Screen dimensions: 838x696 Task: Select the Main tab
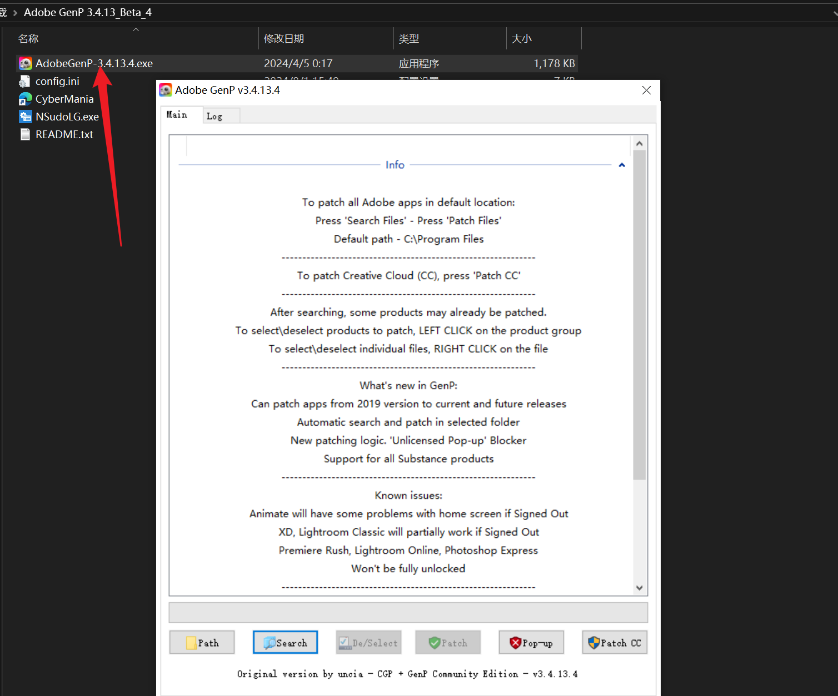[176, 114]
